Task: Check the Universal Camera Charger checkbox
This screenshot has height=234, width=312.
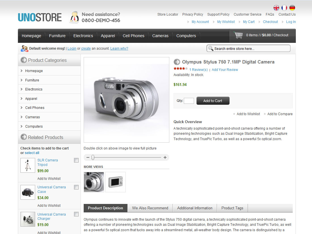Action: click(x=76, y=214)
